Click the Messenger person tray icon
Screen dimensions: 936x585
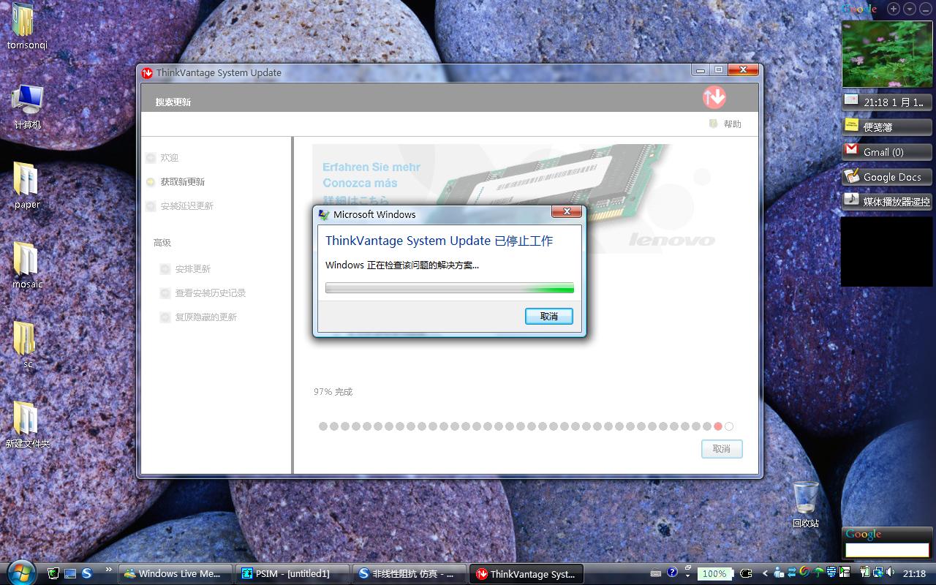pyautogui.click(x=779, y=573)
